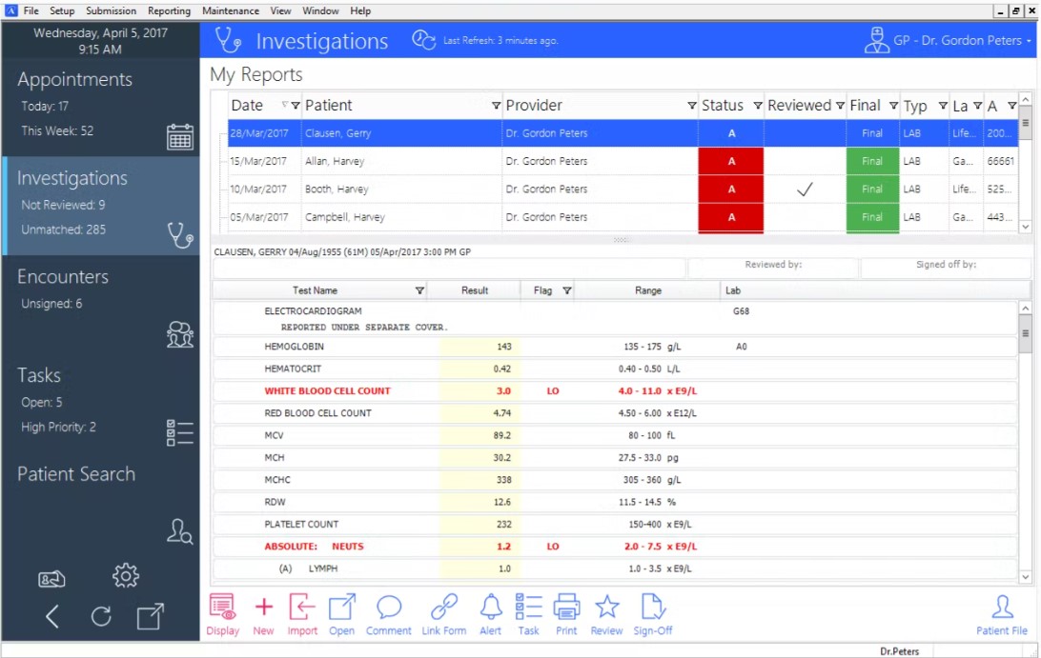
Task: Click the refresh arrow at sidebar bottom
Action: [x=101, y=616]
